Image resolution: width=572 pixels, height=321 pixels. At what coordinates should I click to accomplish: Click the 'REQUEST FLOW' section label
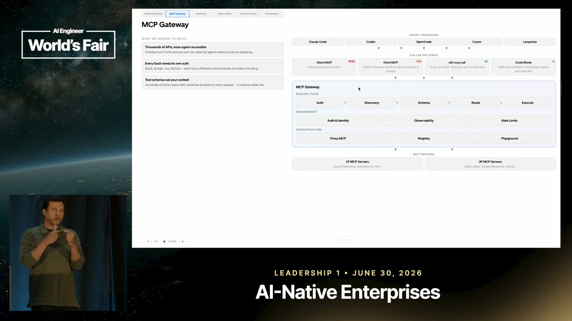[307, 94]
